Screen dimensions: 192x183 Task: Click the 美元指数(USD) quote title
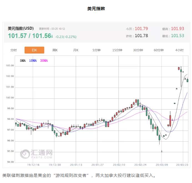tap(21, 28)
